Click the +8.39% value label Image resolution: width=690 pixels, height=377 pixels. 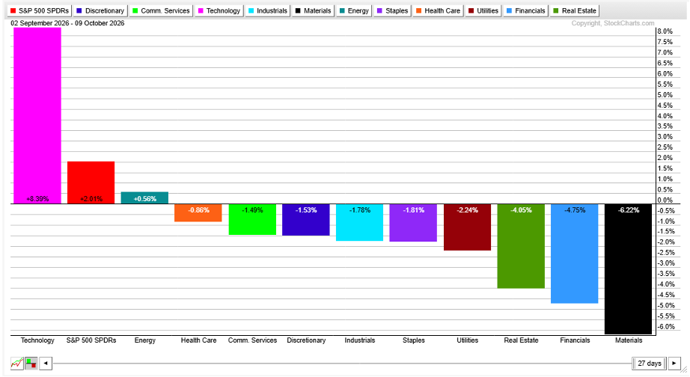pos(37,199)
